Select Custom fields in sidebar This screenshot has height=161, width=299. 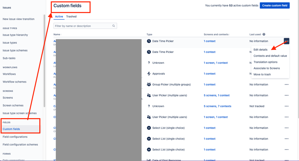[11, 129]
